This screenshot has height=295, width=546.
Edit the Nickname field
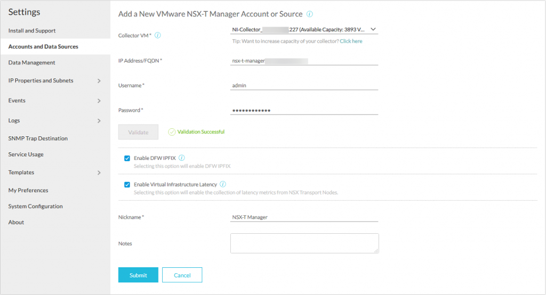click(x=304, y=217)
